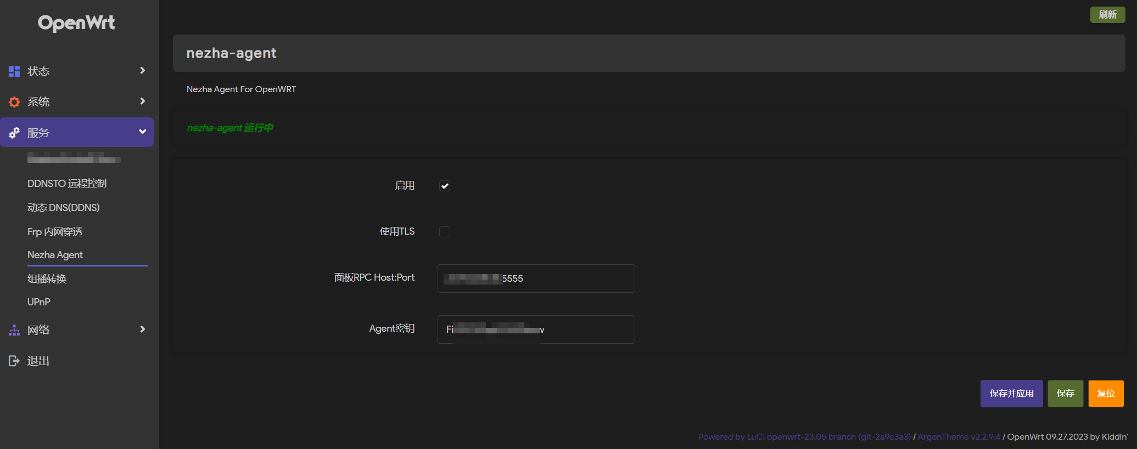This screenshot has width=1137, height=449.
Task: Click the network topology icon
Action: coord(14,330)
